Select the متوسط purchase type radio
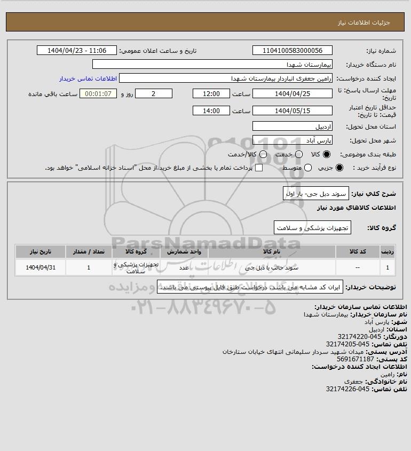The width and height of the screenshot is (411, 451). pos(308,168)
